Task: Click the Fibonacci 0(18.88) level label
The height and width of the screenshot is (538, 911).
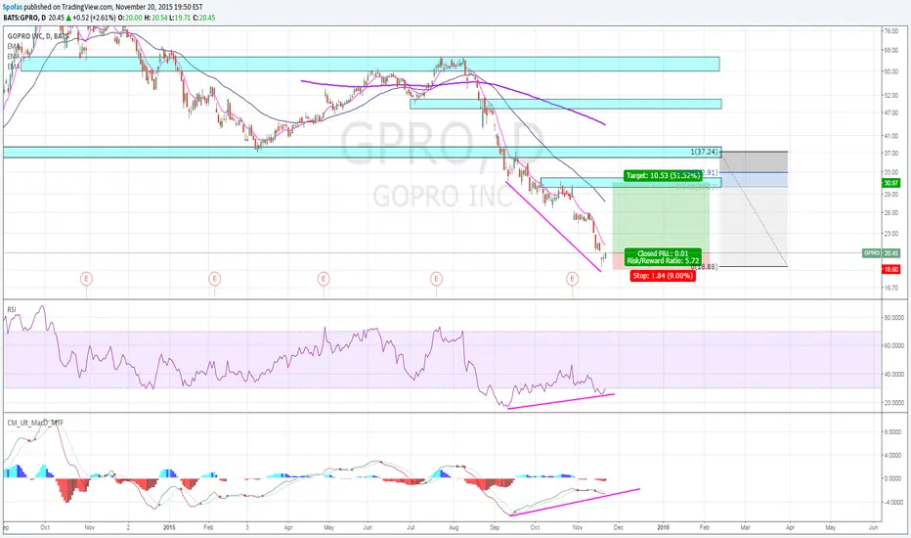Action: (x=705, y=266)
